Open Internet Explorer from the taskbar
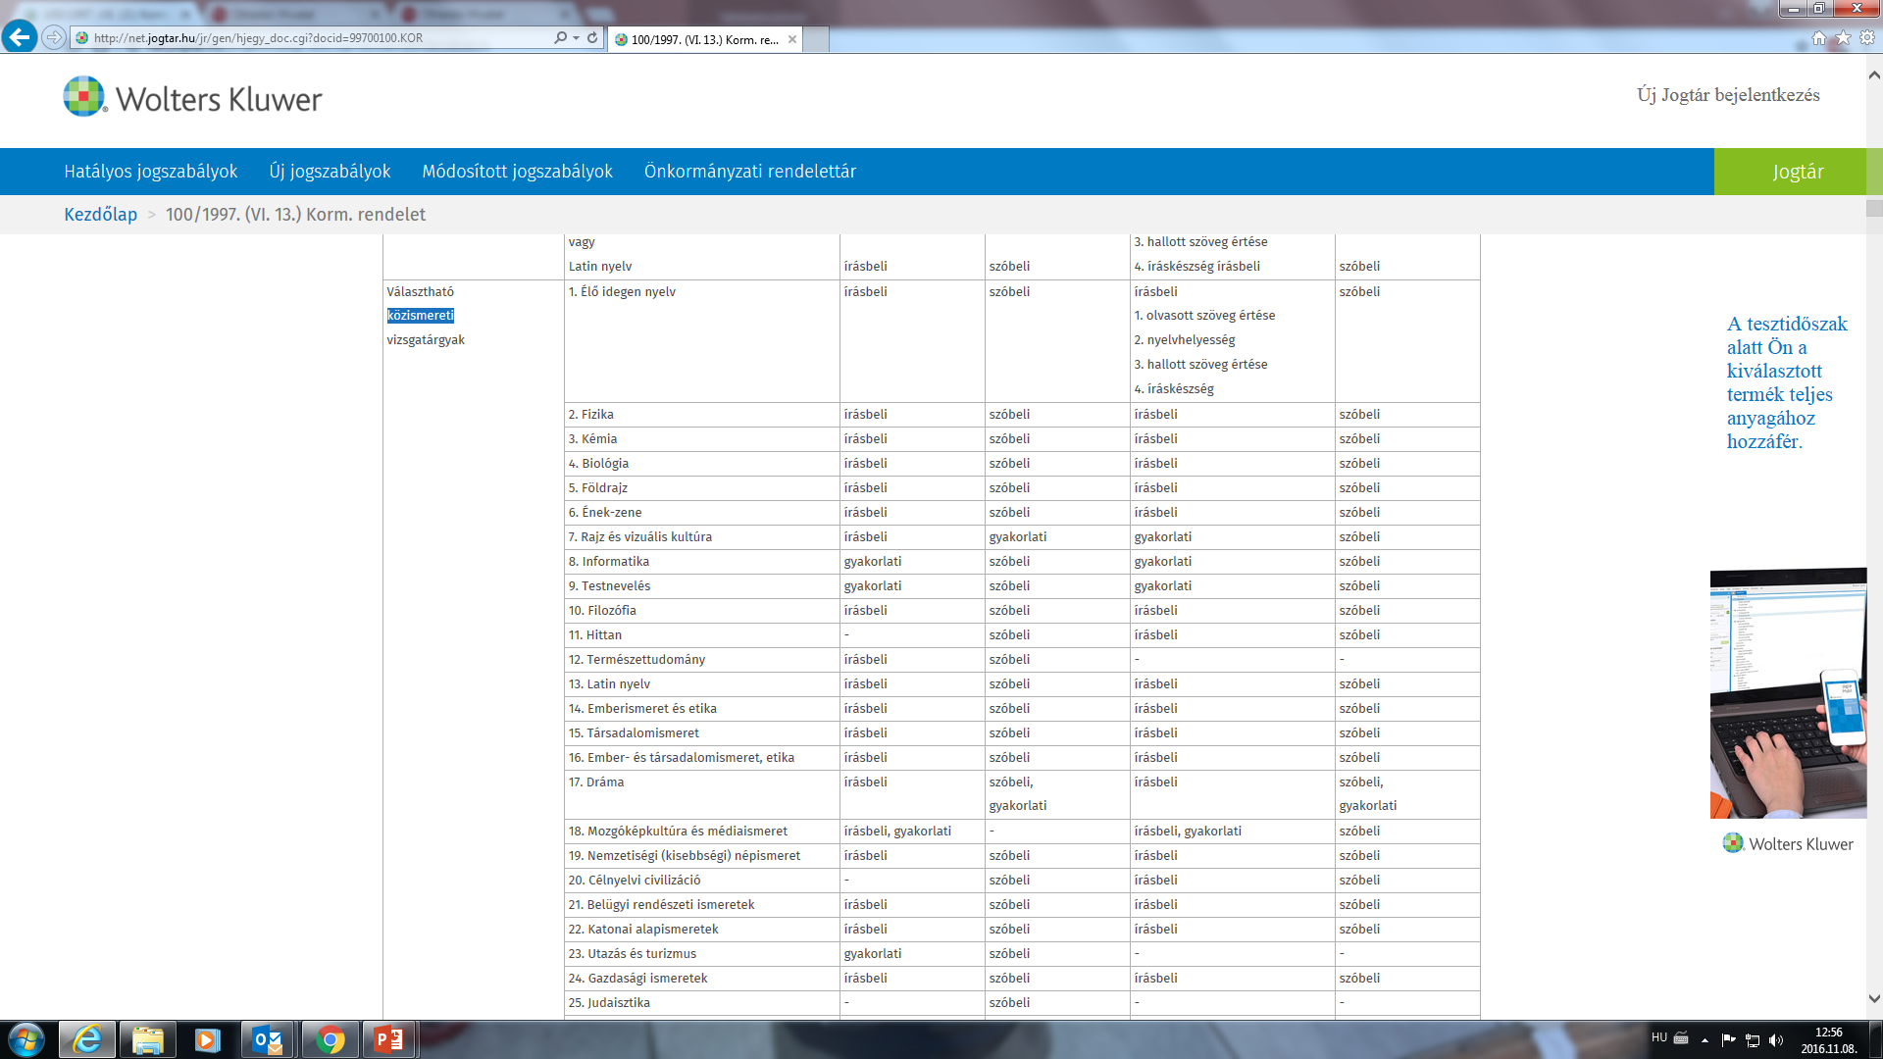Viewport: 1883px width, 1059px height. (87, 1039)
